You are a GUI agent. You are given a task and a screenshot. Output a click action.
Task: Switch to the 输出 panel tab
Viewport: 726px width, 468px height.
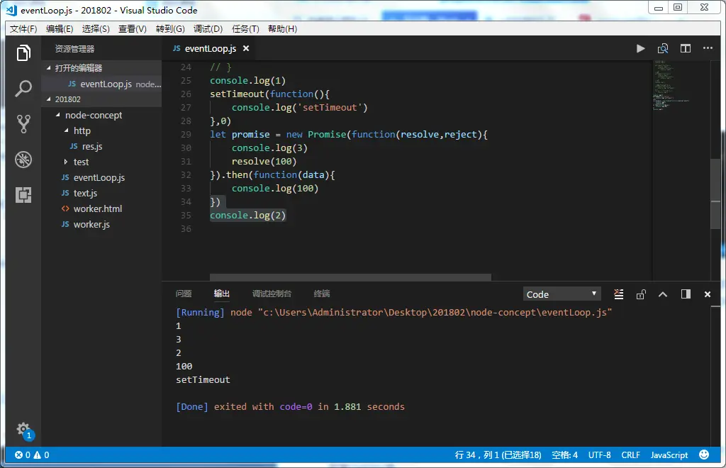[222, 294]
